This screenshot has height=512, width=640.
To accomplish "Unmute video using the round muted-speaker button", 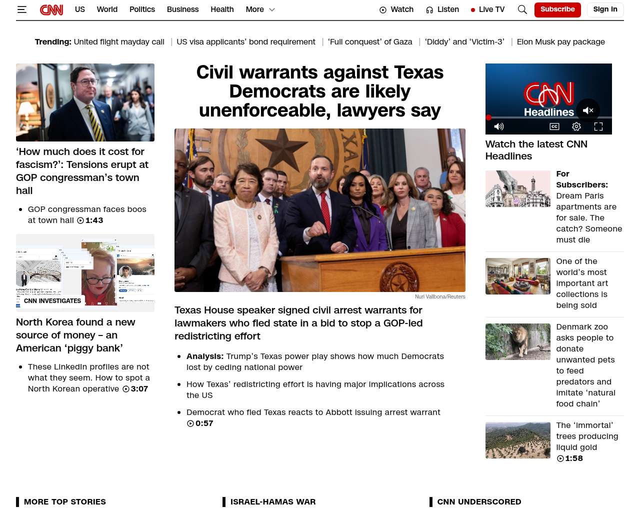I will (588, 110).
